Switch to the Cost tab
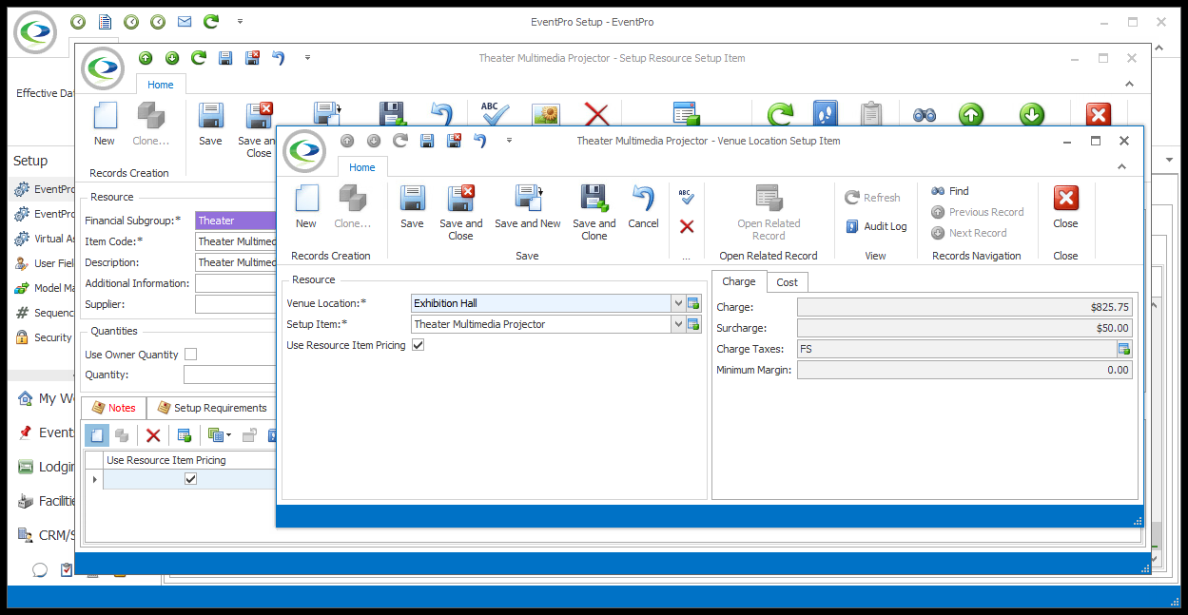The height and width of the screenshot is (615, 1188). tap(788, 282)
